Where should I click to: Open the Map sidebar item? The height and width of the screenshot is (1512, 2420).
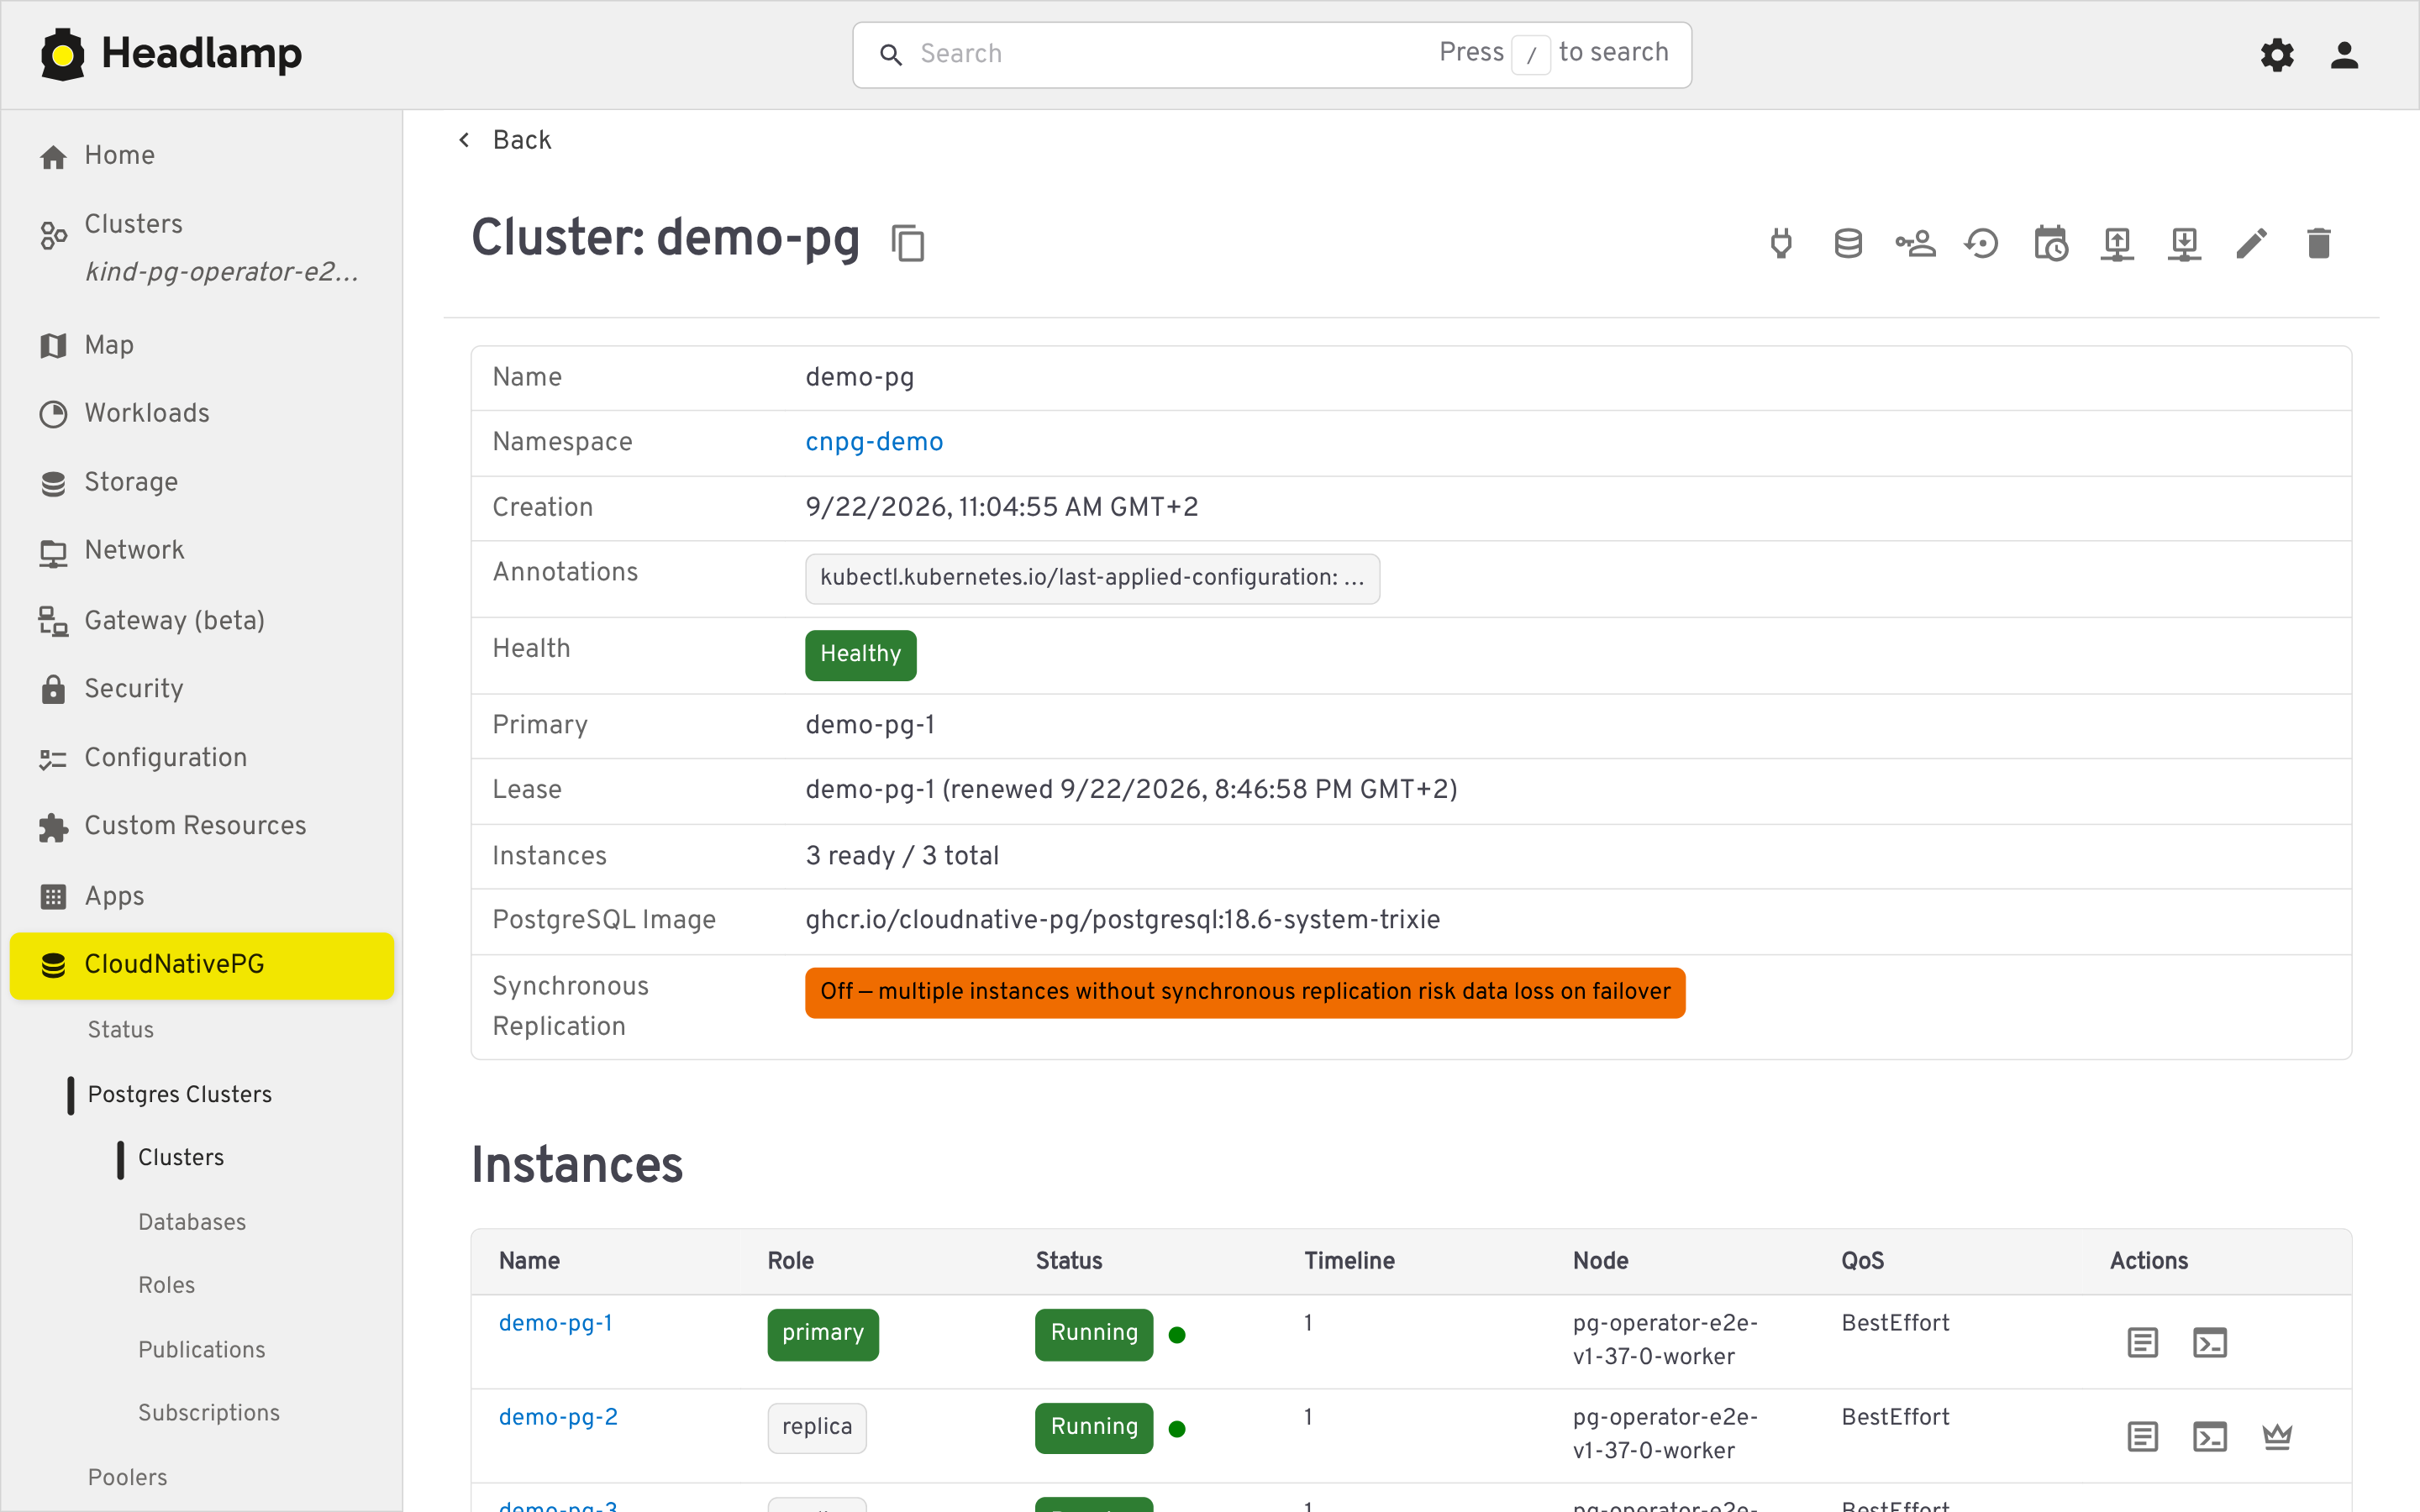202,345
